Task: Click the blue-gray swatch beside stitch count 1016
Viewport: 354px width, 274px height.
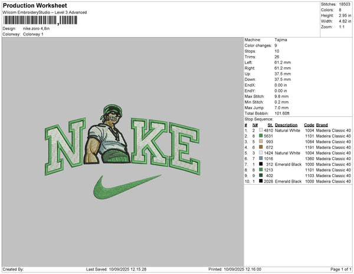Action: pyautogui.click(x=261, y=158)
